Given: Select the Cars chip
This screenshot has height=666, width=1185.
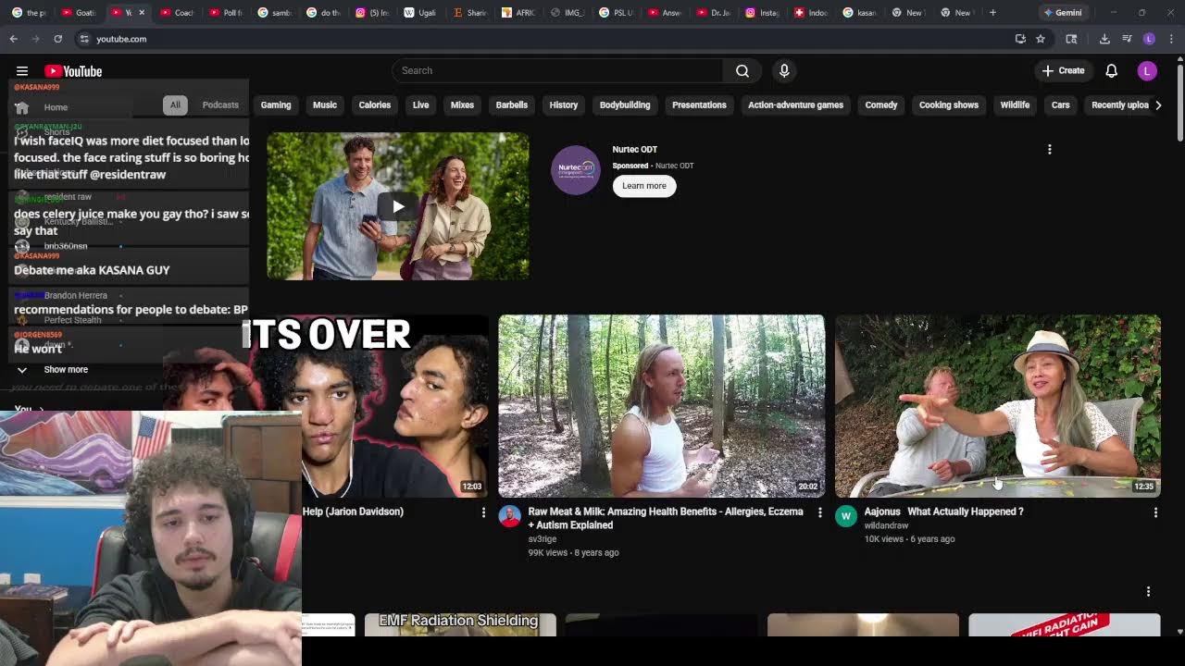Looking at the screenshot, I should pyautogui.click(x=1060, y=105).
